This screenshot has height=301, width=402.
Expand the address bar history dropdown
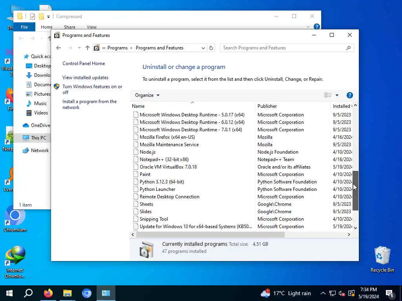[x=203, y=48]
